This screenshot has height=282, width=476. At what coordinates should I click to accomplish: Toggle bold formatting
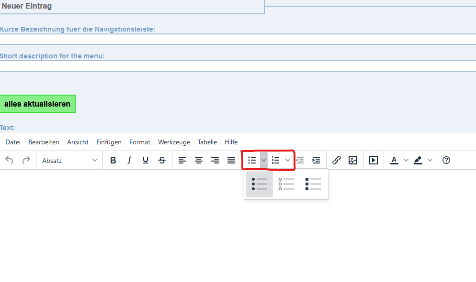(113, 160)
